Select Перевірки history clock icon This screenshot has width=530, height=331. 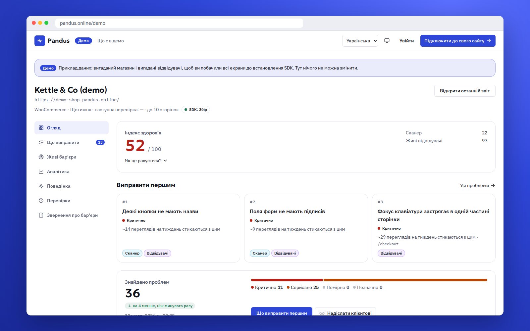[x=41, y=201]
